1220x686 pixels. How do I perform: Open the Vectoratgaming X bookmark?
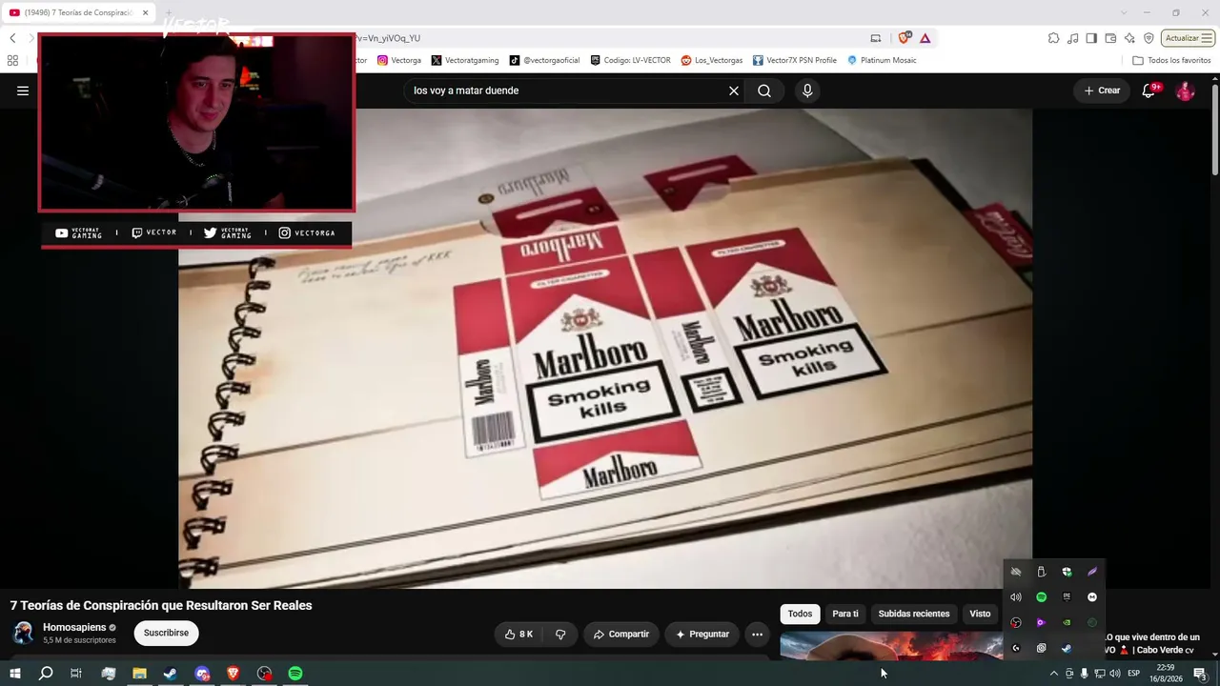click(465, 60)
